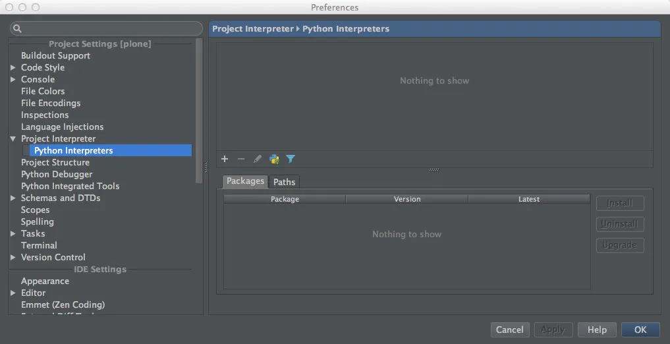Switch to the Paths tab

284,182
